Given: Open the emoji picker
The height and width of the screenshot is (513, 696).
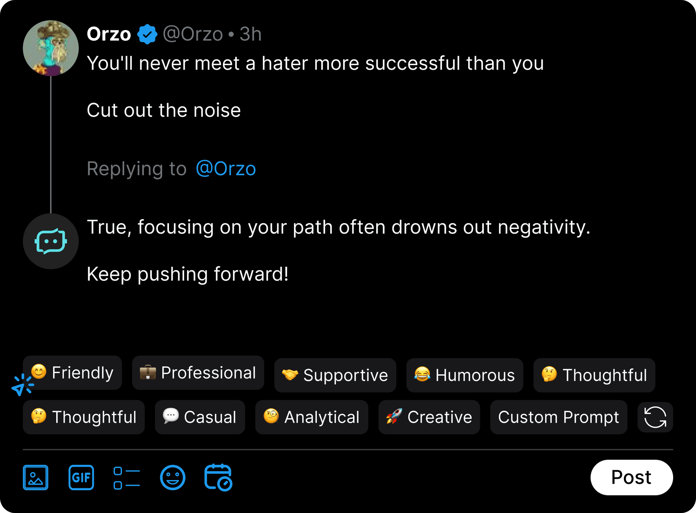Looking at the screenshot, I should pos(173,477).
